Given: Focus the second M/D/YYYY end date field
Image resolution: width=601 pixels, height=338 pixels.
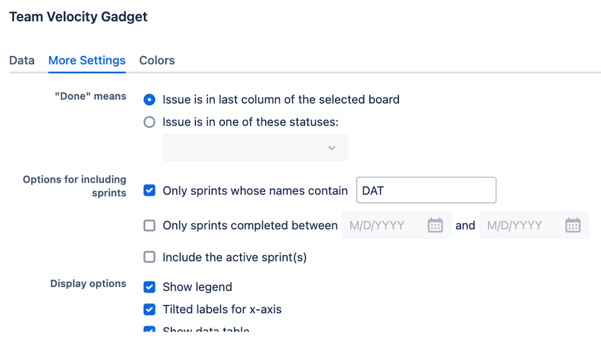Looking at the screenshot, I should (x=534, y=225).
